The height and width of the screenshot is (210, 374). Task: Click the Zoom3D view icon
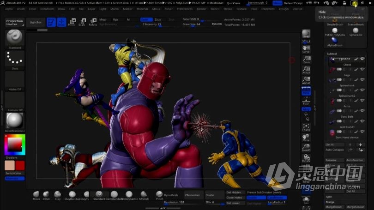pos(306,148)
